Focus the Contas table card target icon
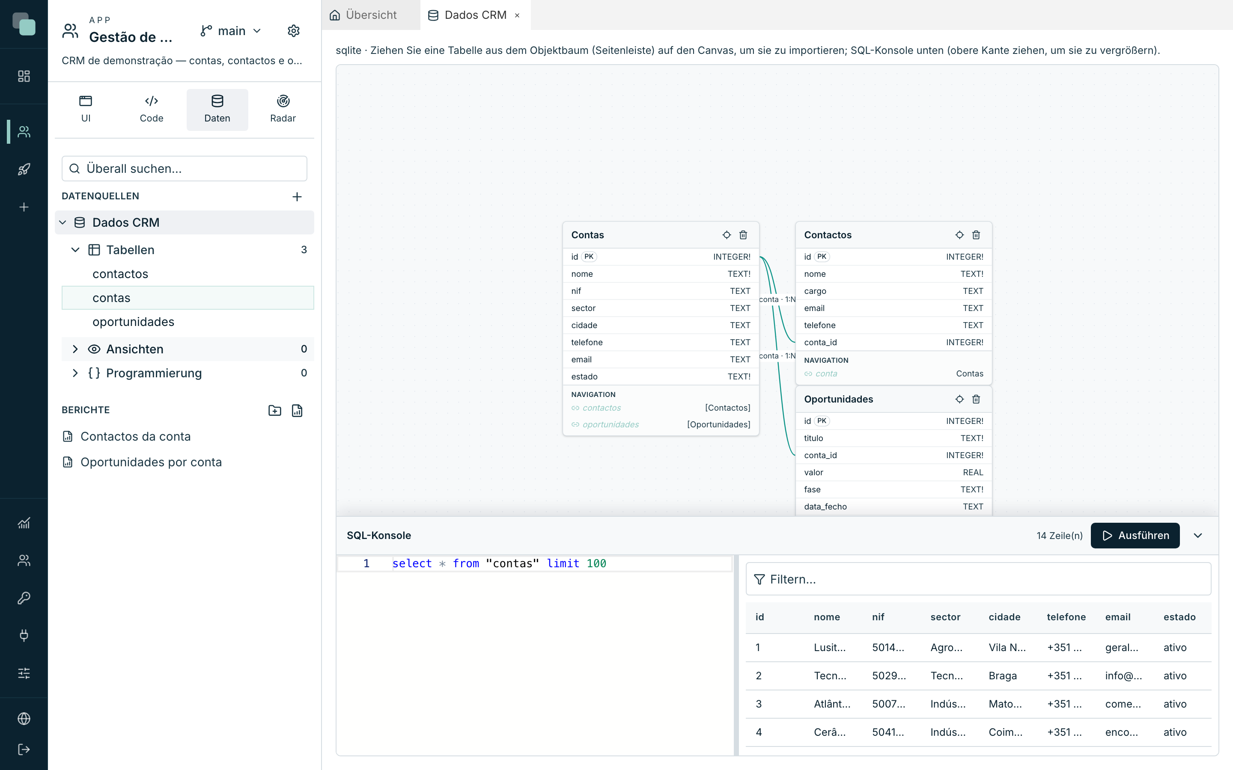 point(727,235)
